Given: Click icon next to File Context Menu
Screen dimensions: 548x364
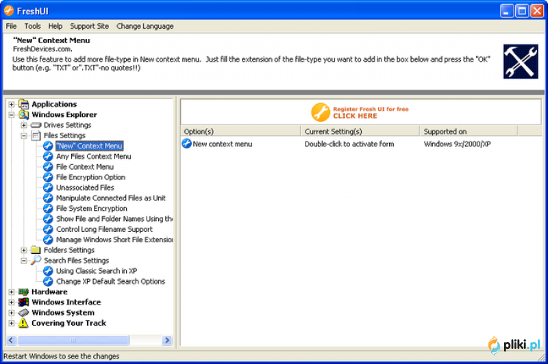Looking at the screenshot, I should pyautogui.click(x=48, y=167).
